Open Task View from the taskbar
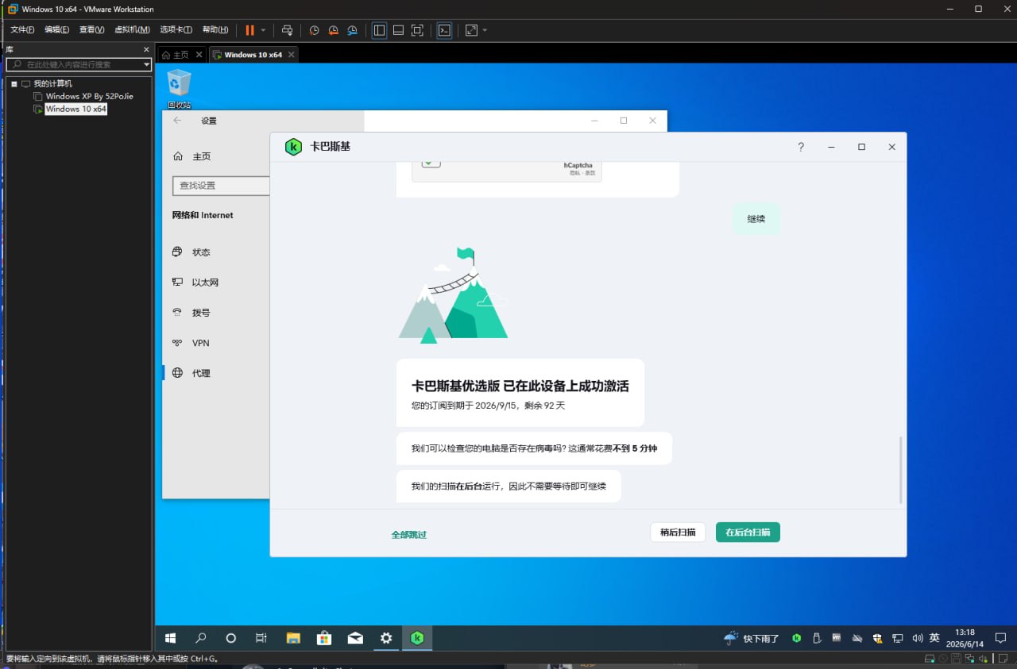1017x669 pixels. coord(261,638)
